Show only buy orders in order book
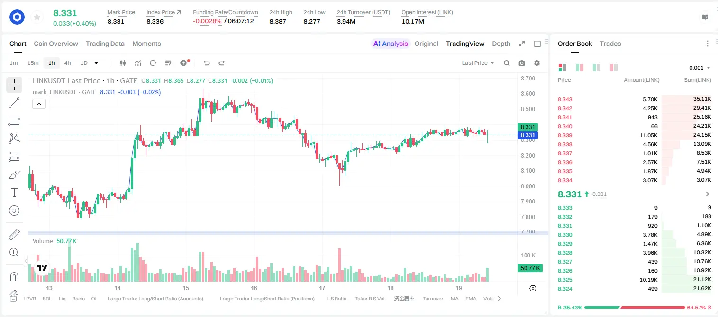Screen dimensions: 718x317 [x=597, y=68]
